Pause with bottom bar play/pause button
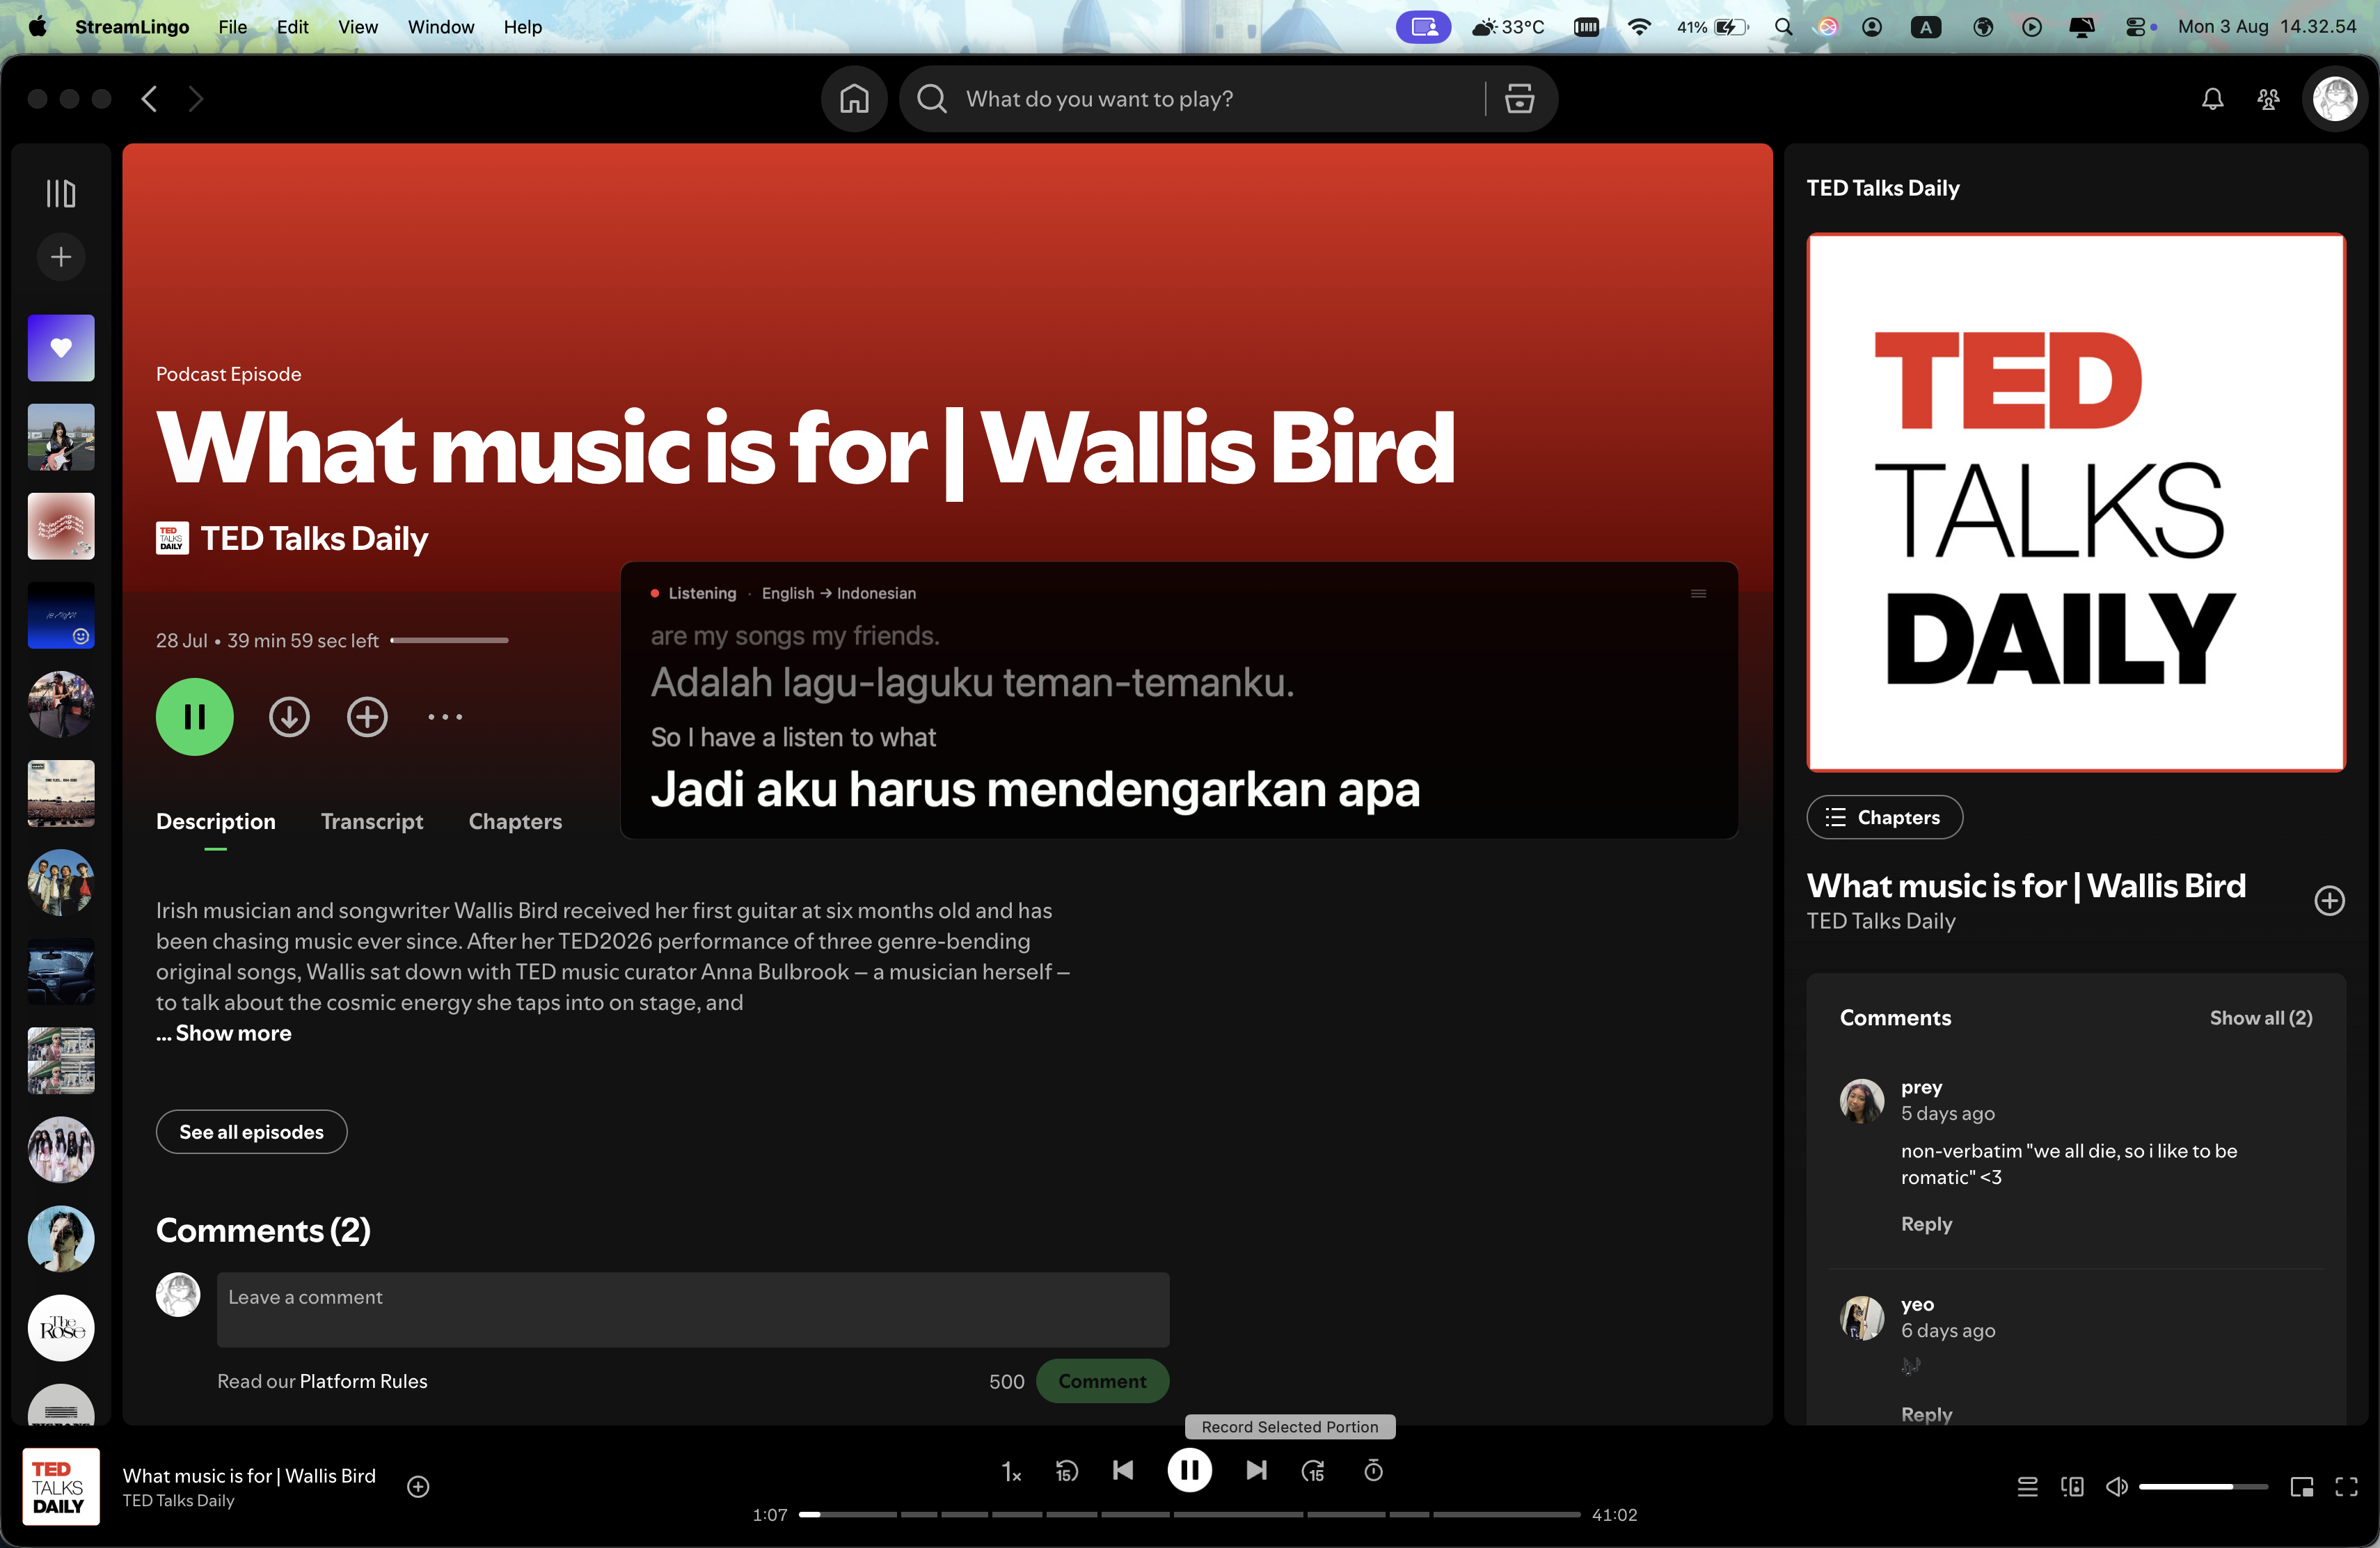Image resolution: width=2380 pixels, height=1548 pixels. pos(1190,1470)
